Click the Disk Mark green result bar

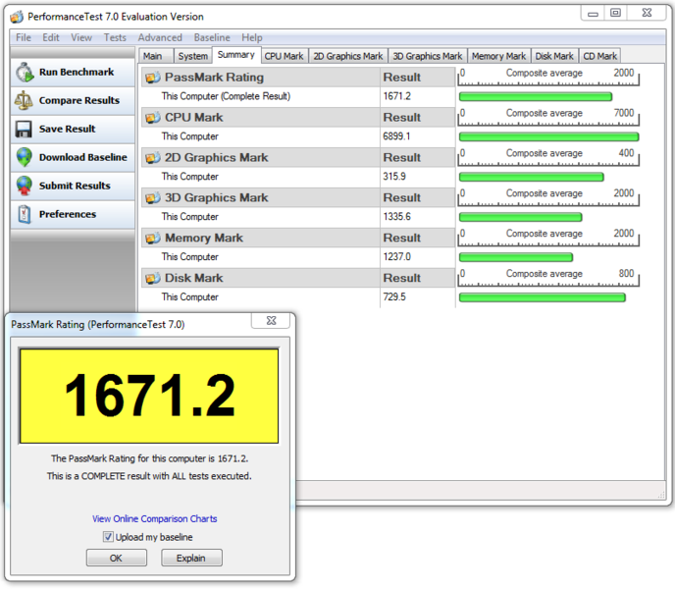coord(542,297)
